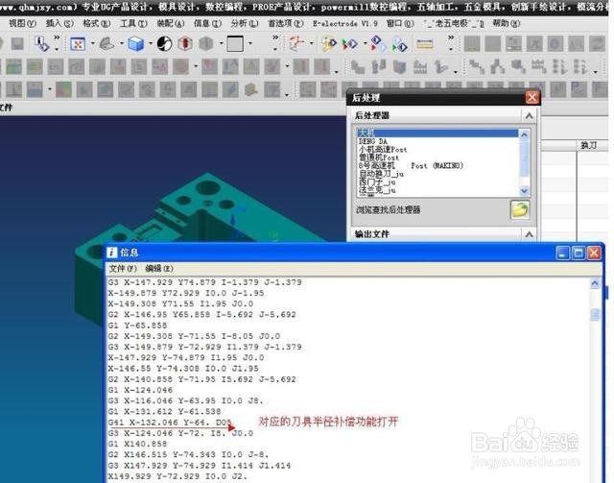Click the G41 X-132.046 Y-64. code line
The width and height of the screenshot is (614, 483).
(170, 423)
